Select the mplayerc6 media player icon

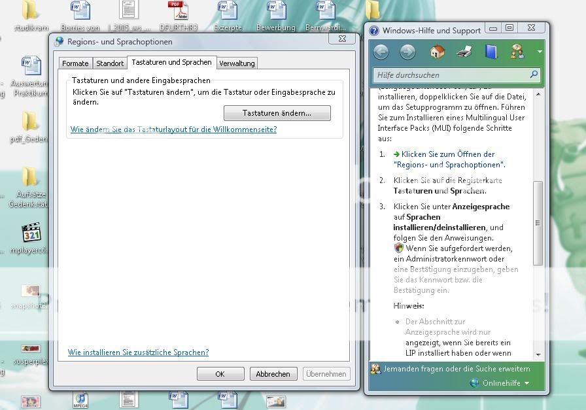click(29, 239)
